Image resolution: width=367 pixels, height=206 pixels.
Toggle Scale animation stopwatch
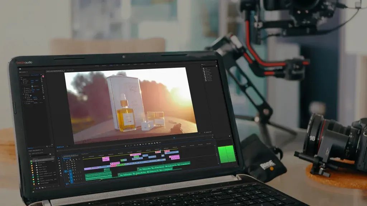(24, 83)
